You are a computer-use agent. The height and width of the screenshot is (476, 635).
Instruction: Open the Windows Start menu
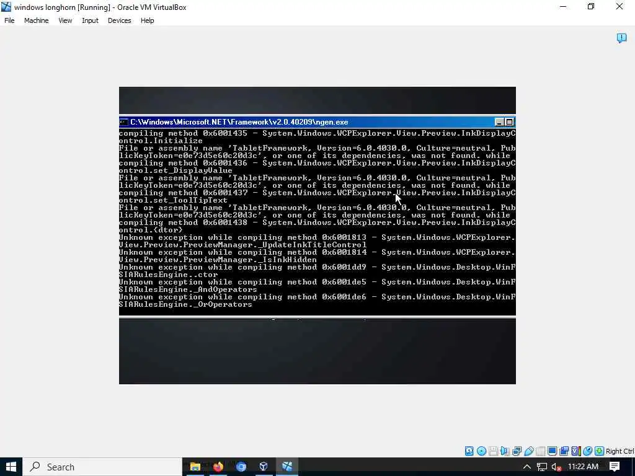(x=11, y=467)
